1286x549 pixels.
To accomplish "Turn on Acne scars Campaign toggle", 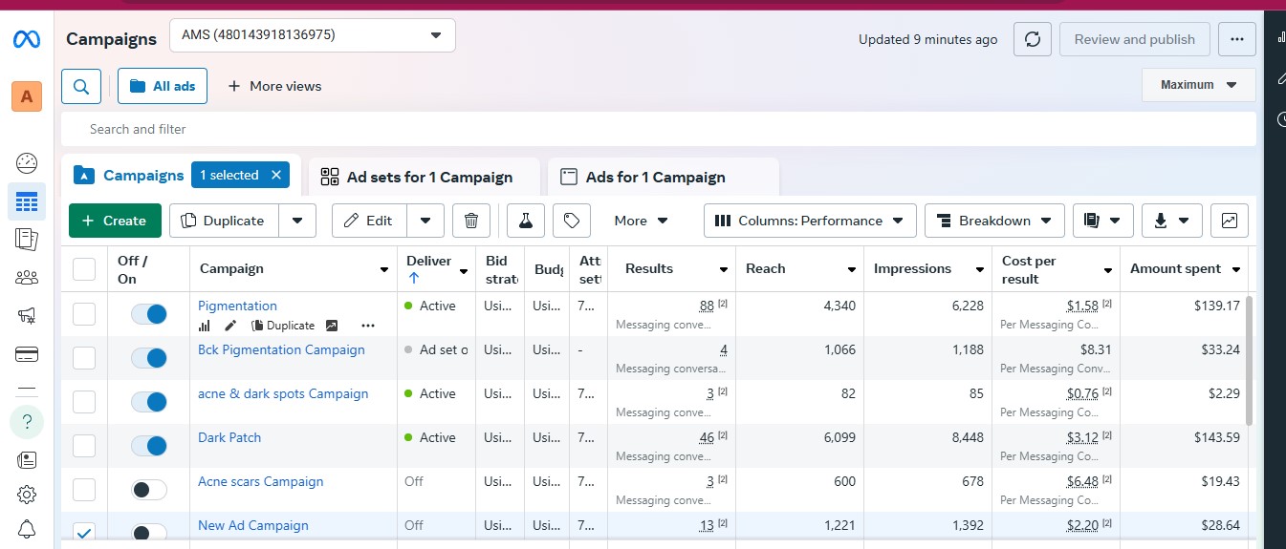I will (x=149, y=490).
